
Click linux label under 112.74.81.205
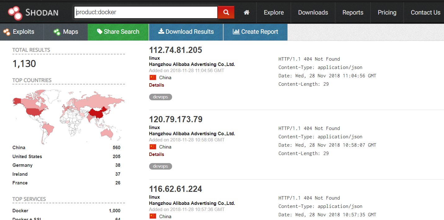click(154, 58)
